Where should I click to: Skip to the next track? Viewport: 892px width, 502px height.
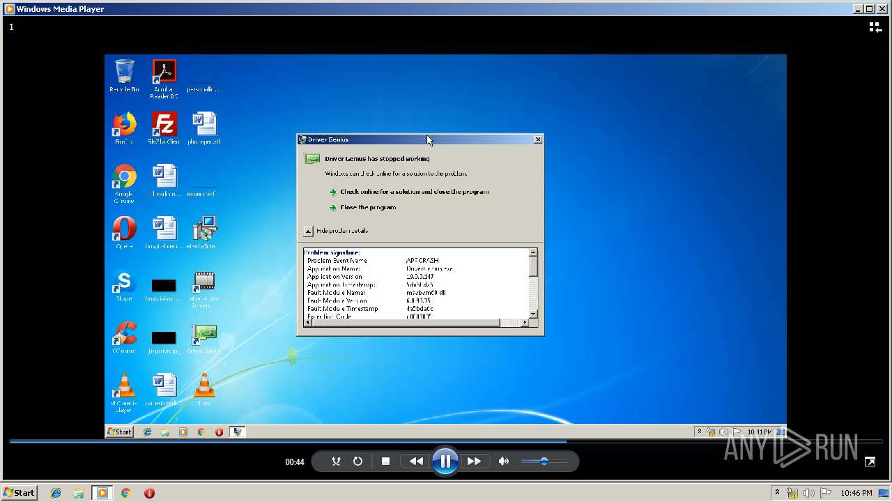click(x=474, y=462)
